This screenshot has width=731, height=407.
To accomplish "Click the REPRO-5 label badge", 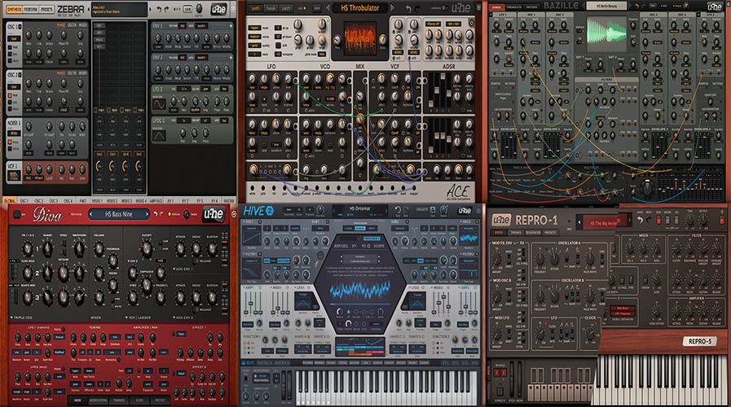I will click(x=699, y=341).
